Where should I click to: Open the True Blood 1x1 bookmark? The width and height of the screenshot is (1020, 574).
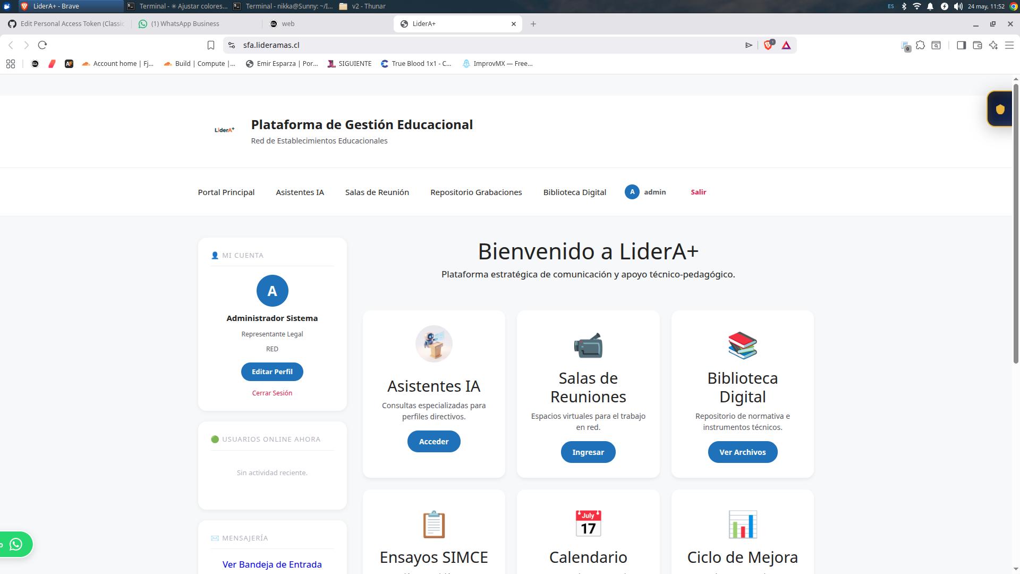(416, 64)
